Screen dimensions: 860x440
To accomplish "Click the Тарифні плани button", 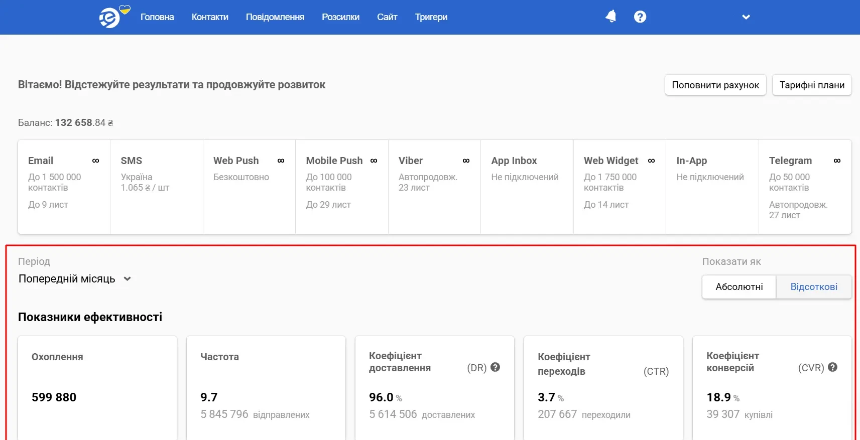I will click(x=811, y=85).
